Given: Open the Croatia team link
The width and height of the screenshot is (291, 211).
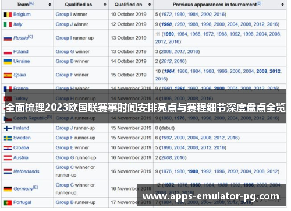Looking at the screenshot, I should (21, 148).
